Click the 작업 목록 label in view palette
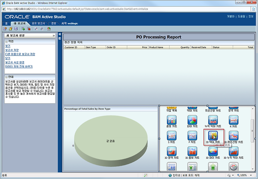 [172, 111]
